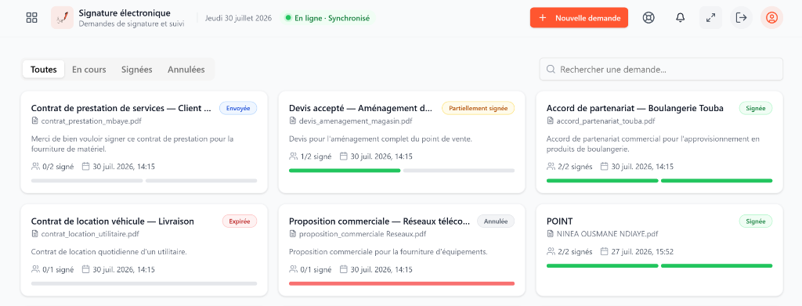
Task: Click file name contrat_location_utilitaire.pdf
Action: 90,234
